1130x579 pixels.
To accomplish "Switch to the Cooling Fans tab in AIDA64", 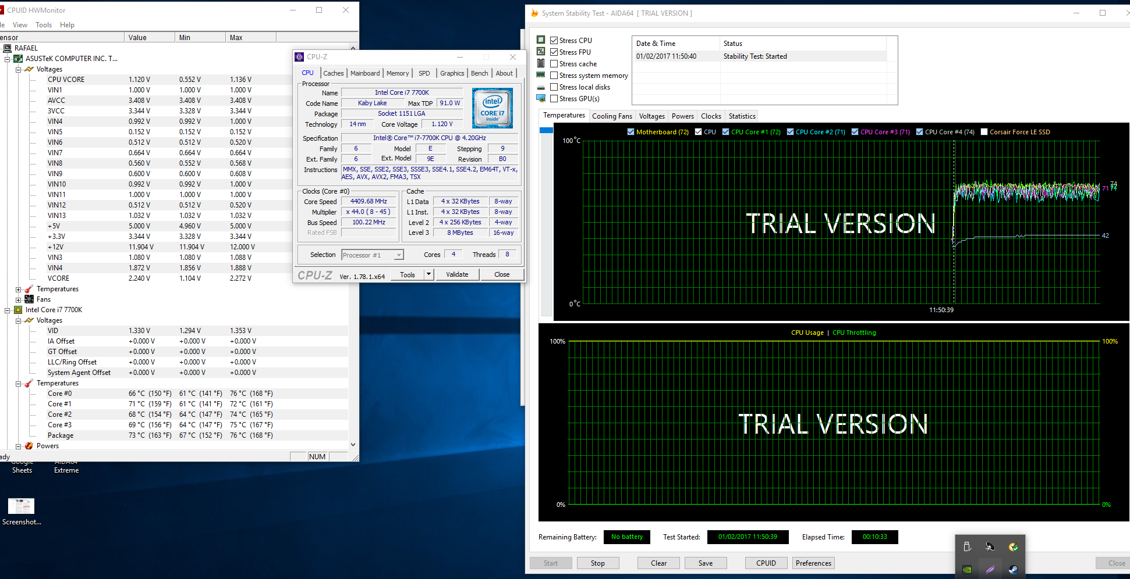I will [612, 116].
